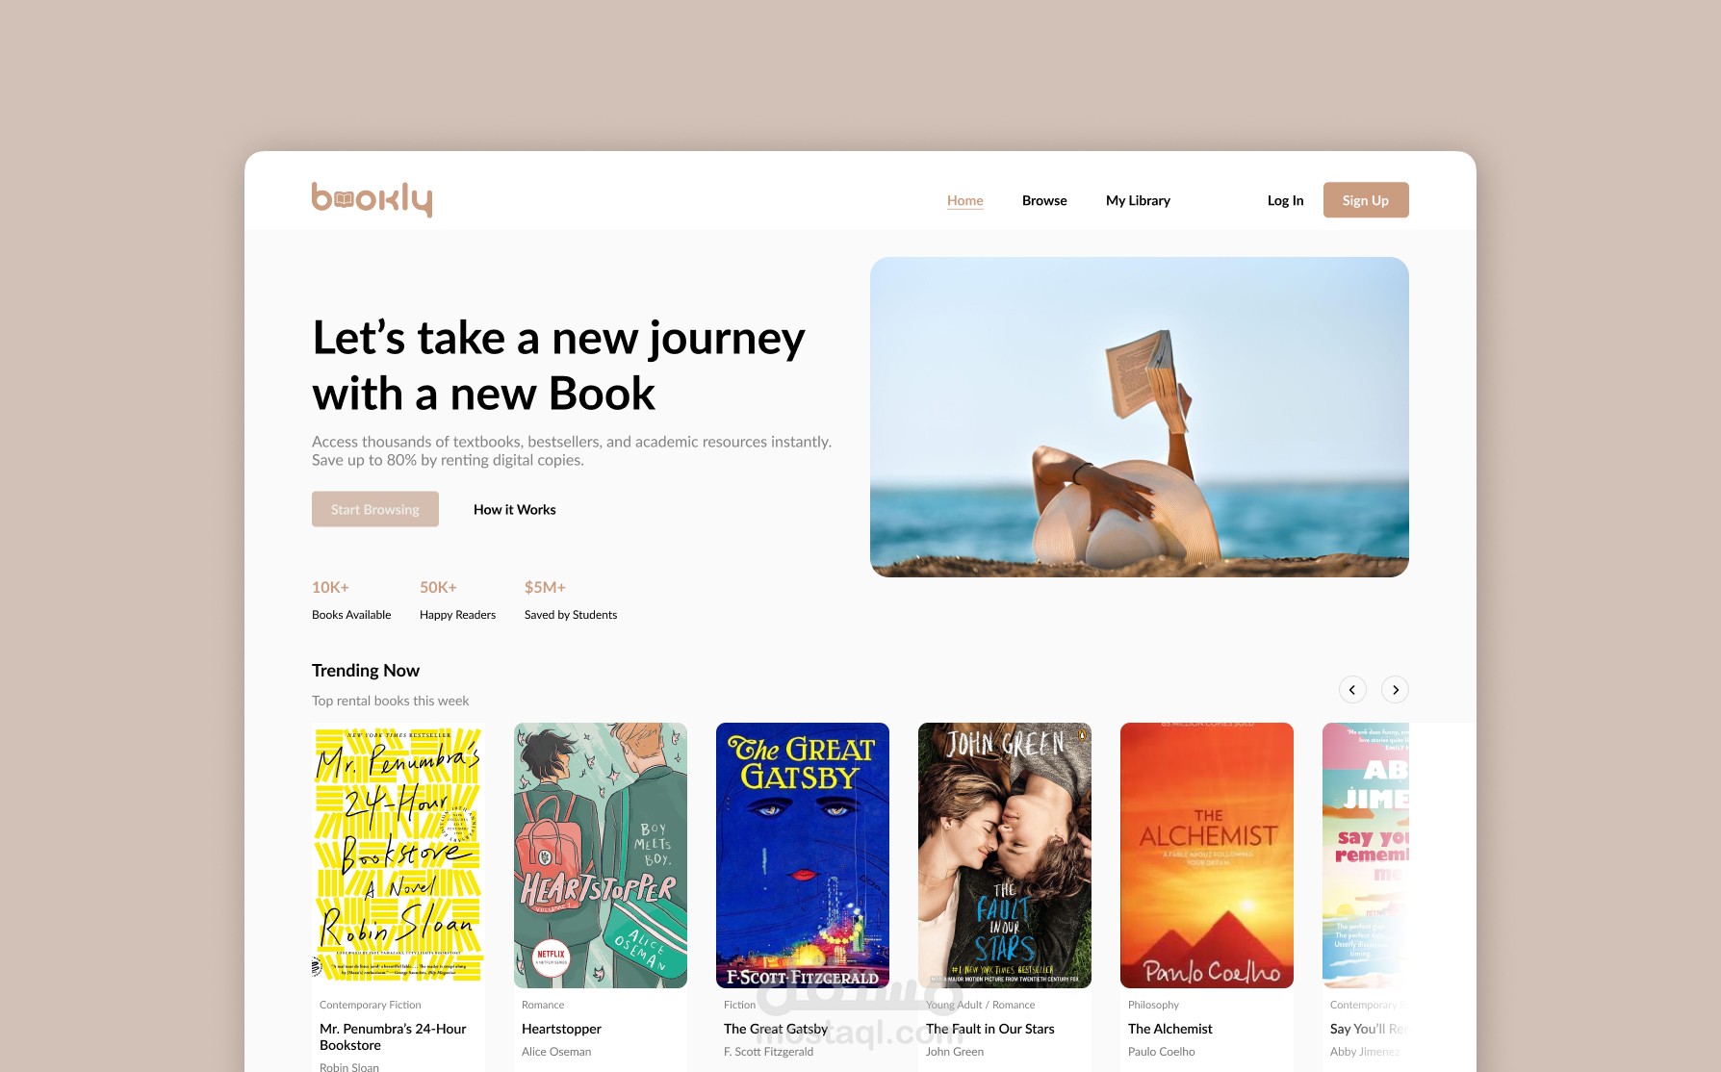This screenshot has width=1721, height=1072.
Task: Select the partially visible Abby Jimenez cover
Action: point(1366,855)
